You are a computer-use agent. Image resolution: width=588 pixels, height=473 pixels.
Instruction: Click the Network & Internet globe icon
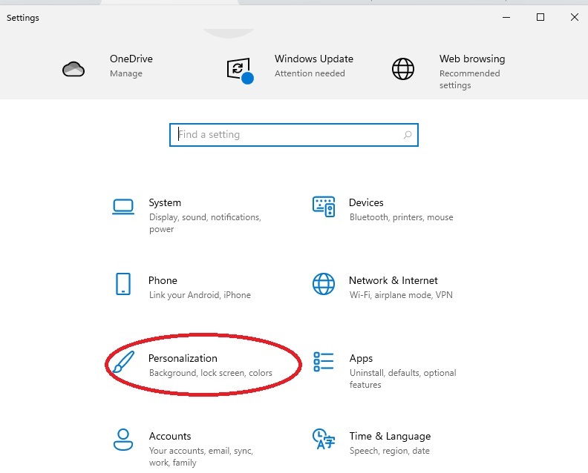pyautogui.click(x=324, y=284)
